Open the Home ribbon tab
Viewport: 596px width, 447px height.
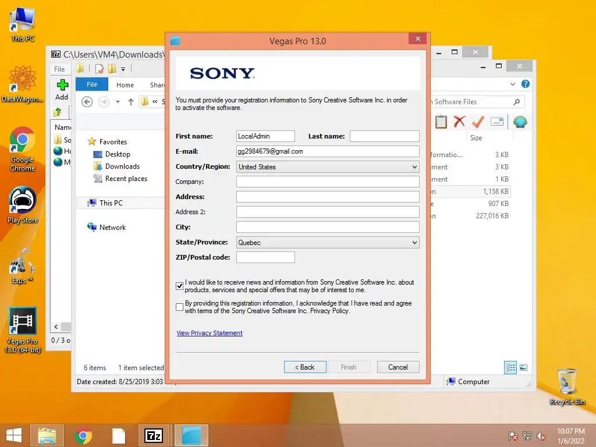[125, 85]
